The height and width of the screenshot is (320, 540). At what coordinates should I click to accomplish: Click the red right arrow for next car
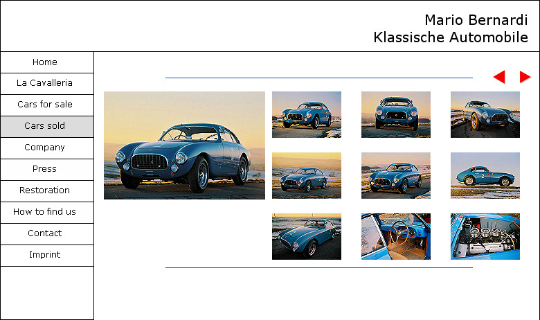(525, 77)
